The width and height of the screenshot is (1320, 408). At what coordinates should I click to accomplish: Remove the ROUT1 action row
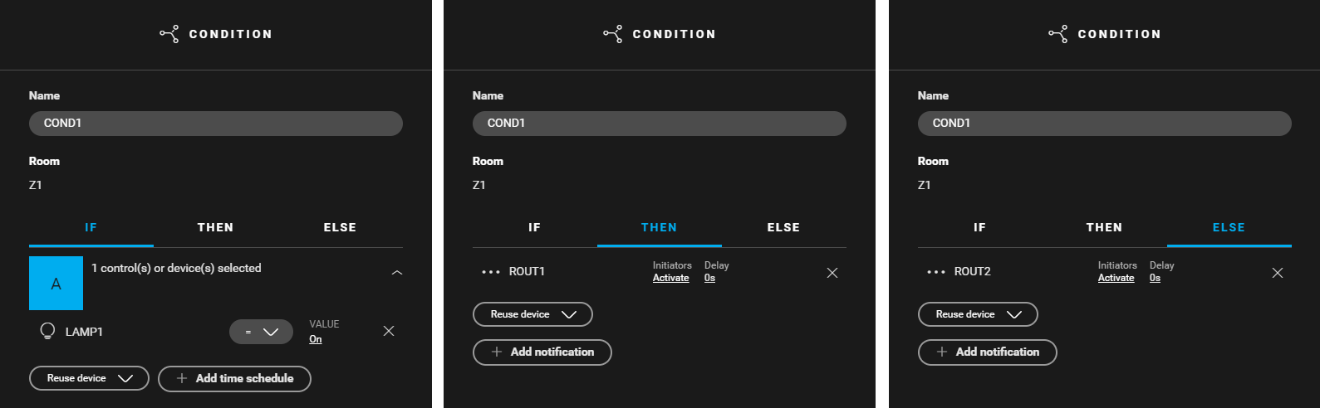pos(832,273)
